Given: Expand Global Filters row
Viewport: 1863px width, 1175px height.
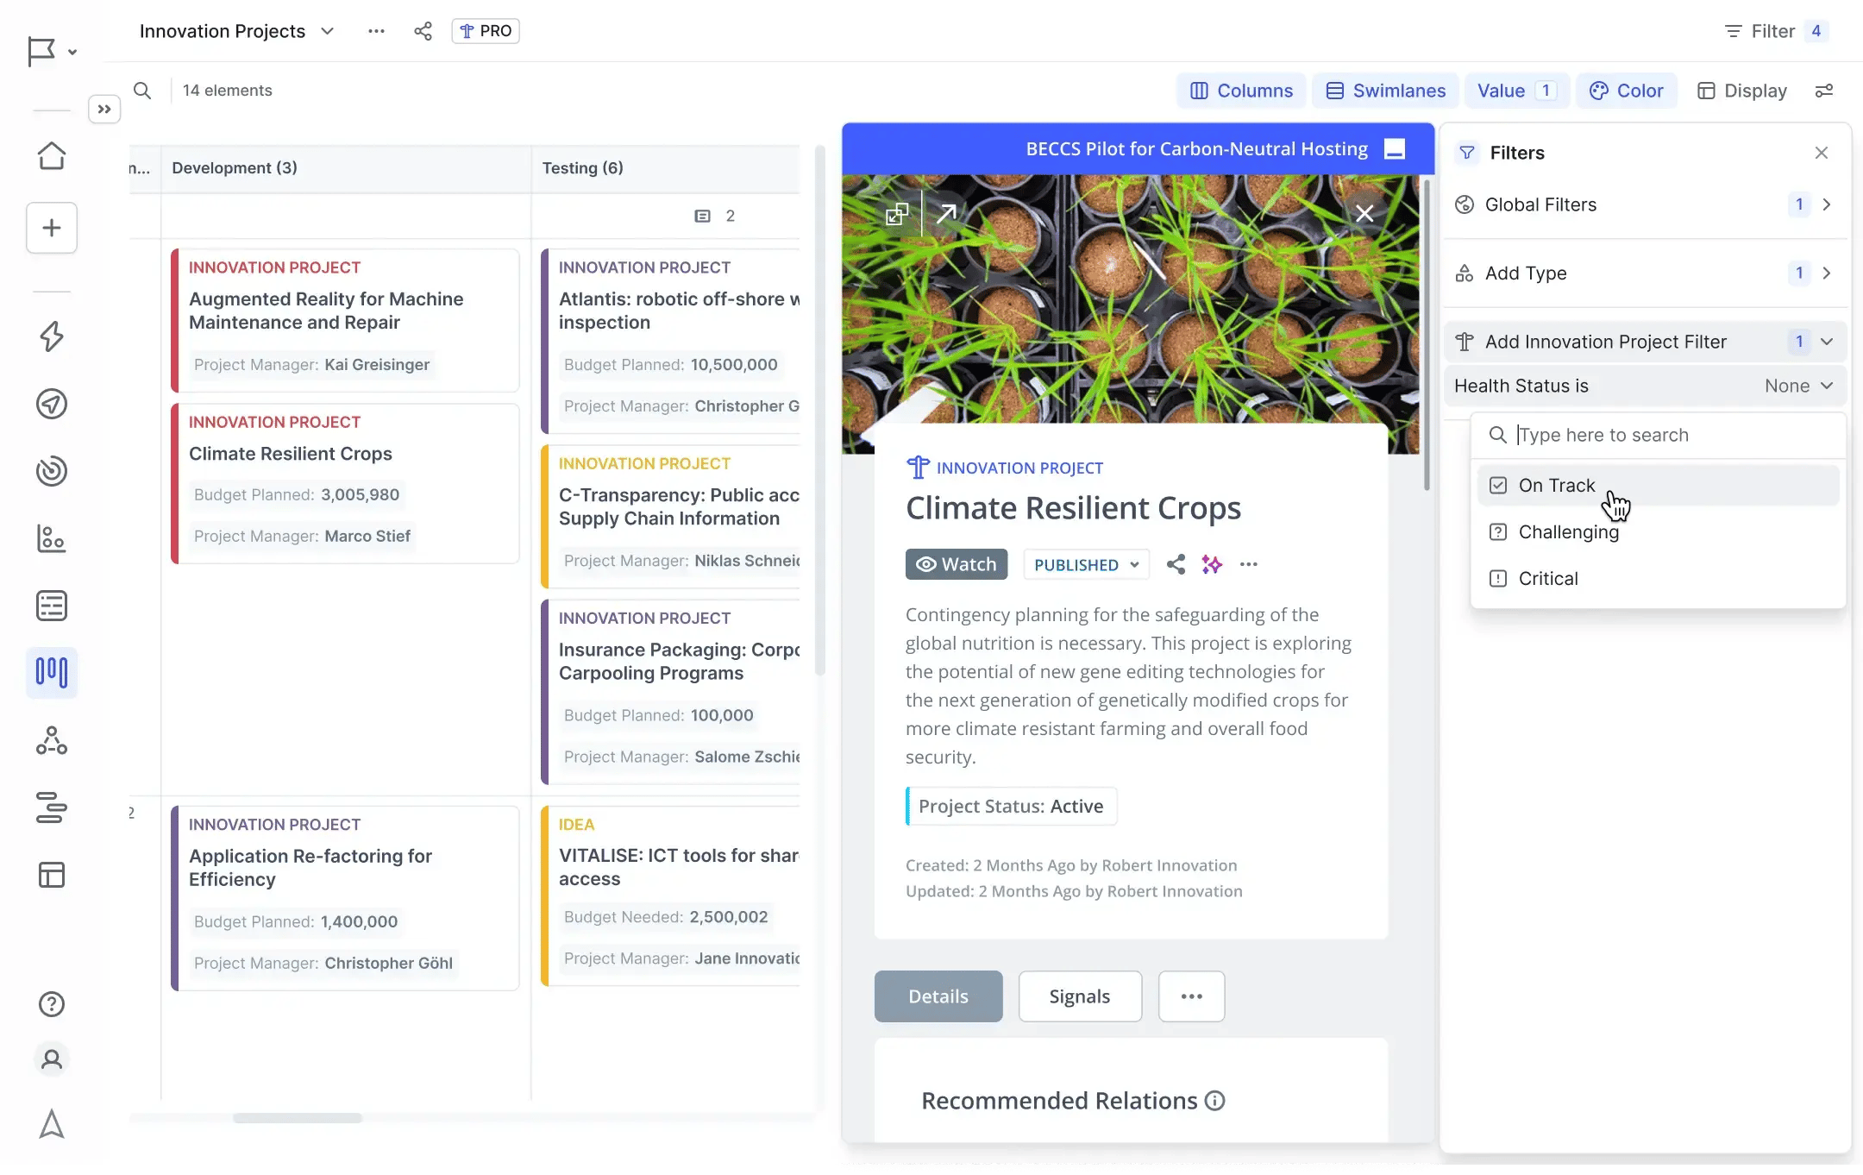Looking at the screenshot, I should pos(1646,204).
